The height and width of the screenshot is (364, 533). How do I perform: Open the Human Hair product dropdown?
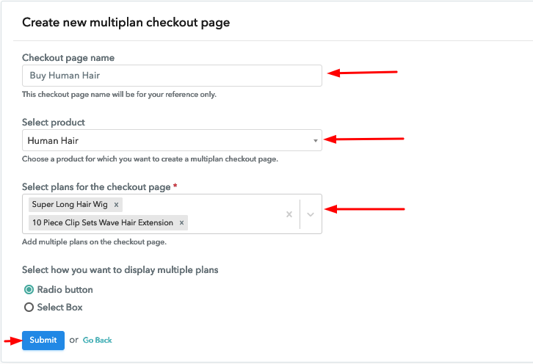point(172,140)
